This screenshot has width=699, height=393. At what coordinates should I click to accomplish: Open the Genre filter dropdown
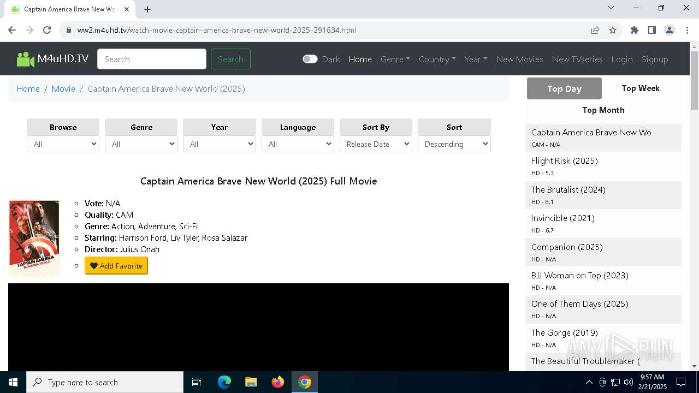[x=141, y=144]
